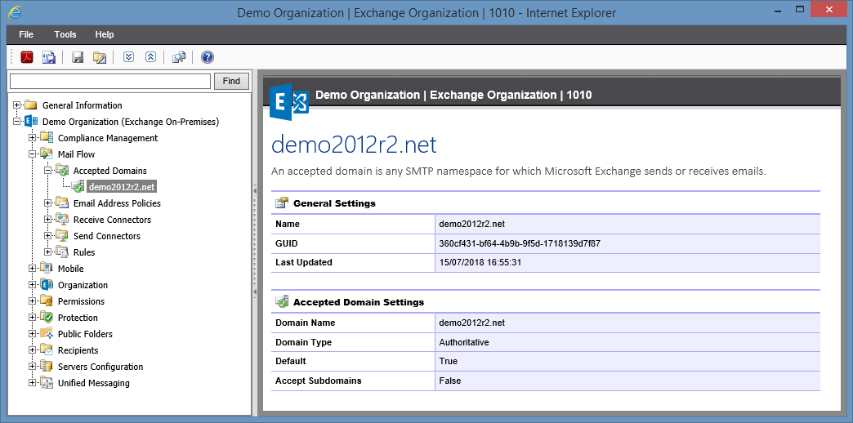The image size is (853, 423).
Task: Maximize the Internet Explorer window
Action: (x=800, y=9)
